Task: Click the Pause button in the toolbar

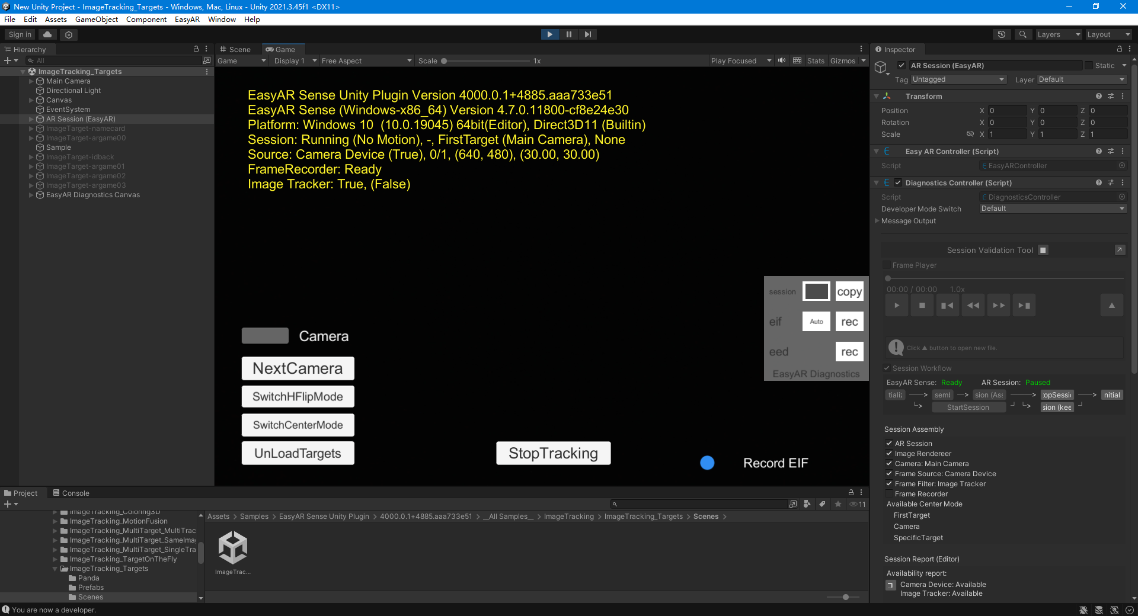Action: click(569, 34)
